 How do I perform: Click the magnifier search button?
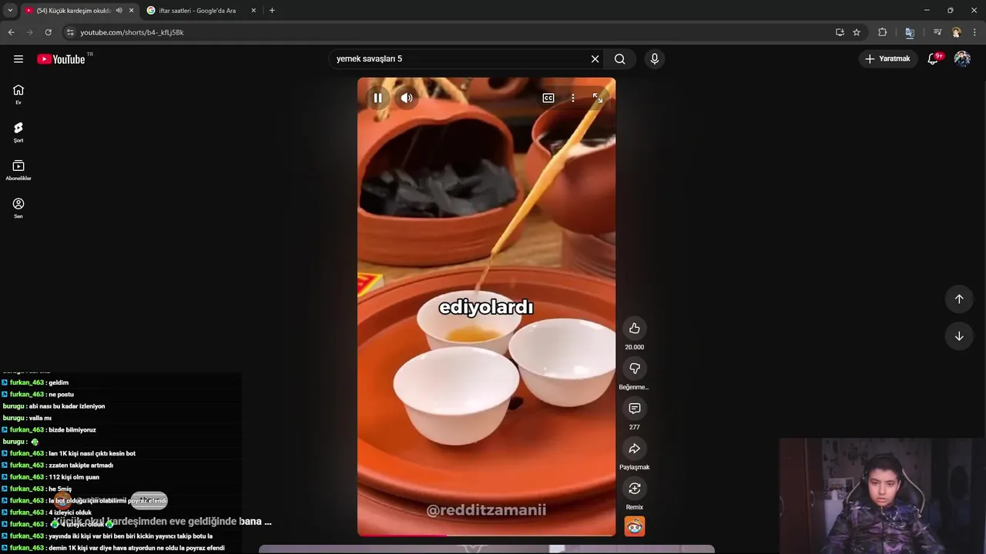[620, 58]
